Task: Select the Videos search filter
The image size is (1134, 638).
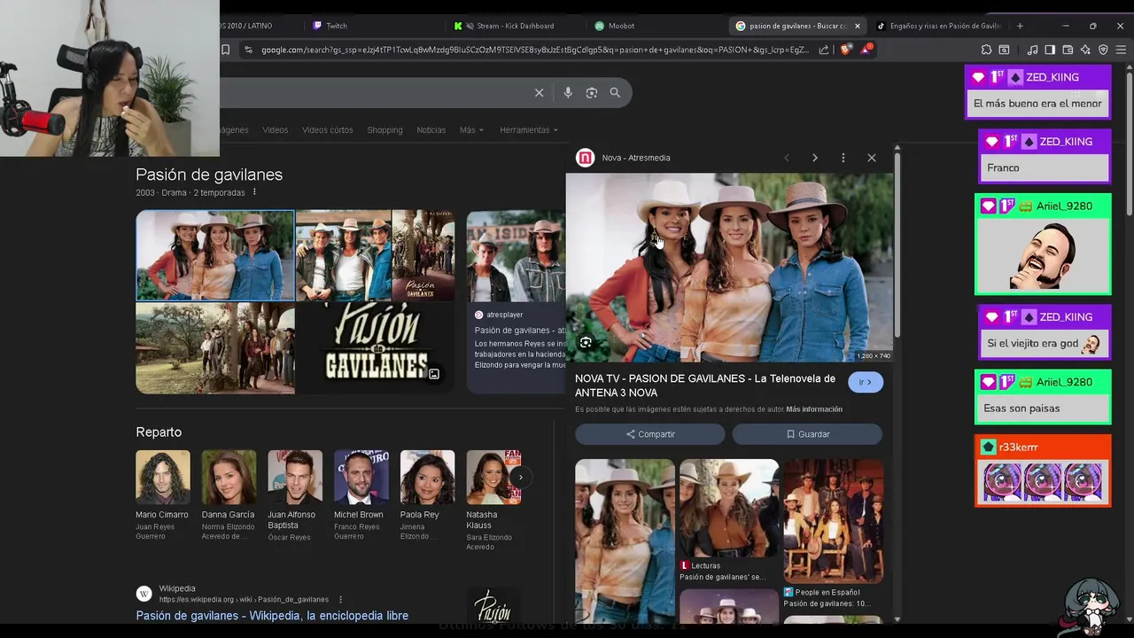Action: [x=275, y=130]
